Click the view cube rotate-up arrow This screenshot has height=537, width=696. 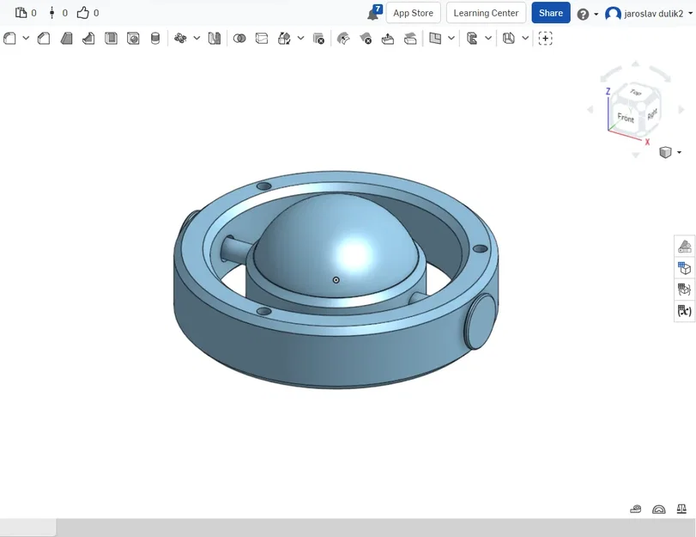(636, 64)
